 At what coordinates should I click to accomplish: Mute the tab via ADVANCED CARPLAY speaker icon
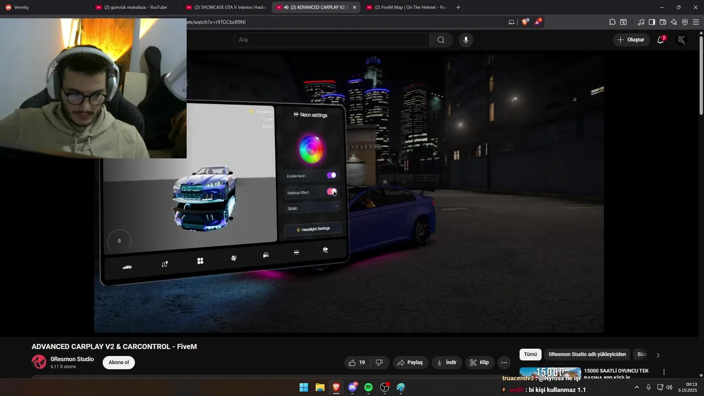coord(287,7)
